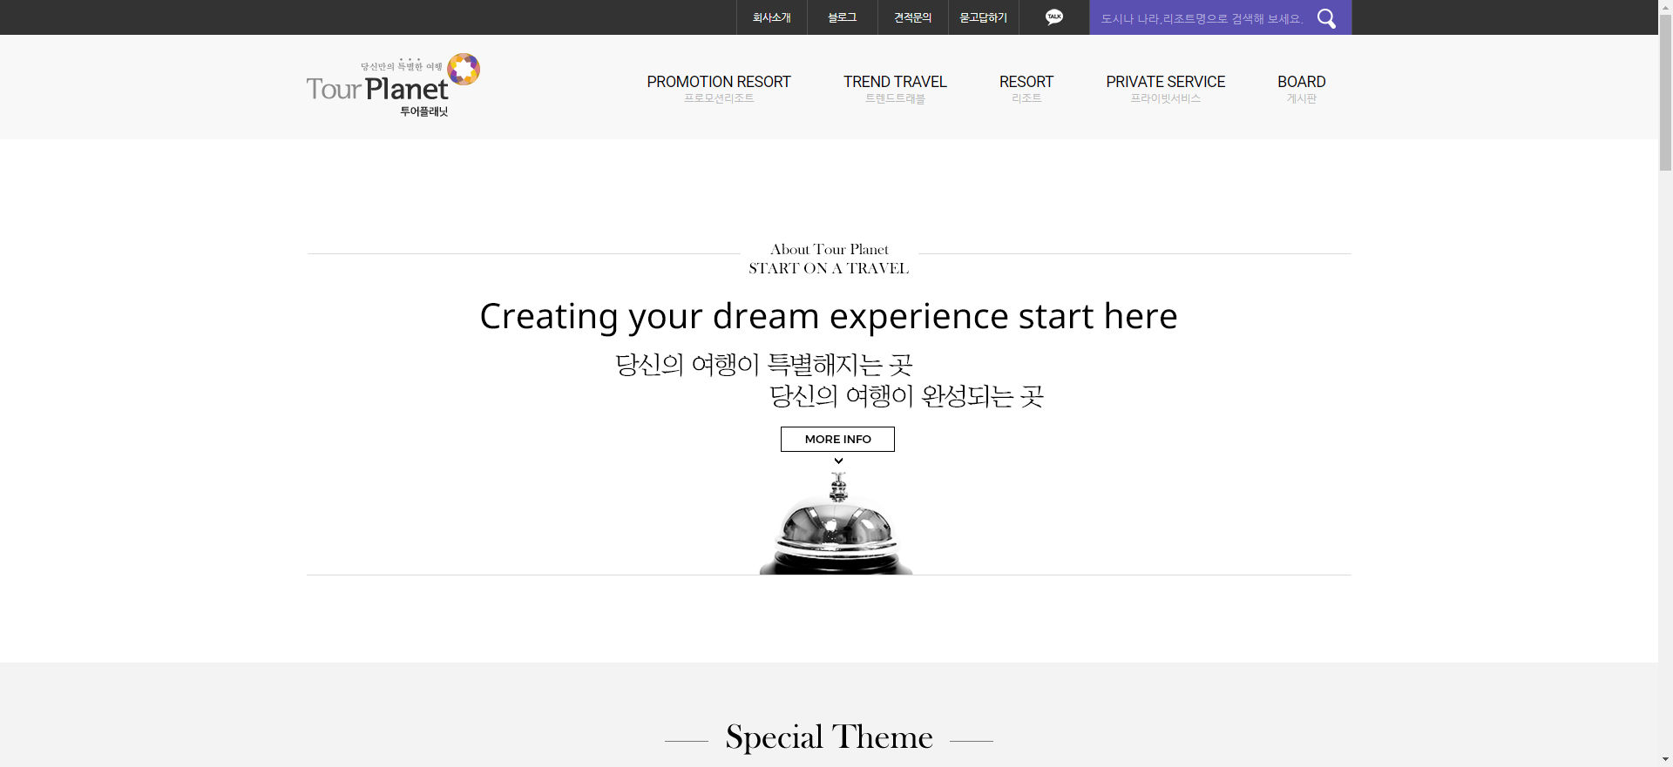Open the RESORT menu
The width and height of the screenshot is (1673, 767).
coord(1026,83)
